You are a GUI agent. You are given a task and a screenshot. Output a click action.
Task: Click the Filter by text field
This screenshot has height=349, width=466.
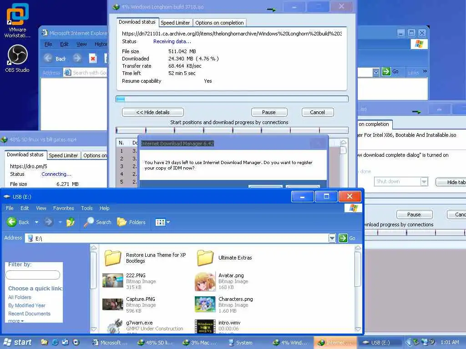(x=33, y=275)
